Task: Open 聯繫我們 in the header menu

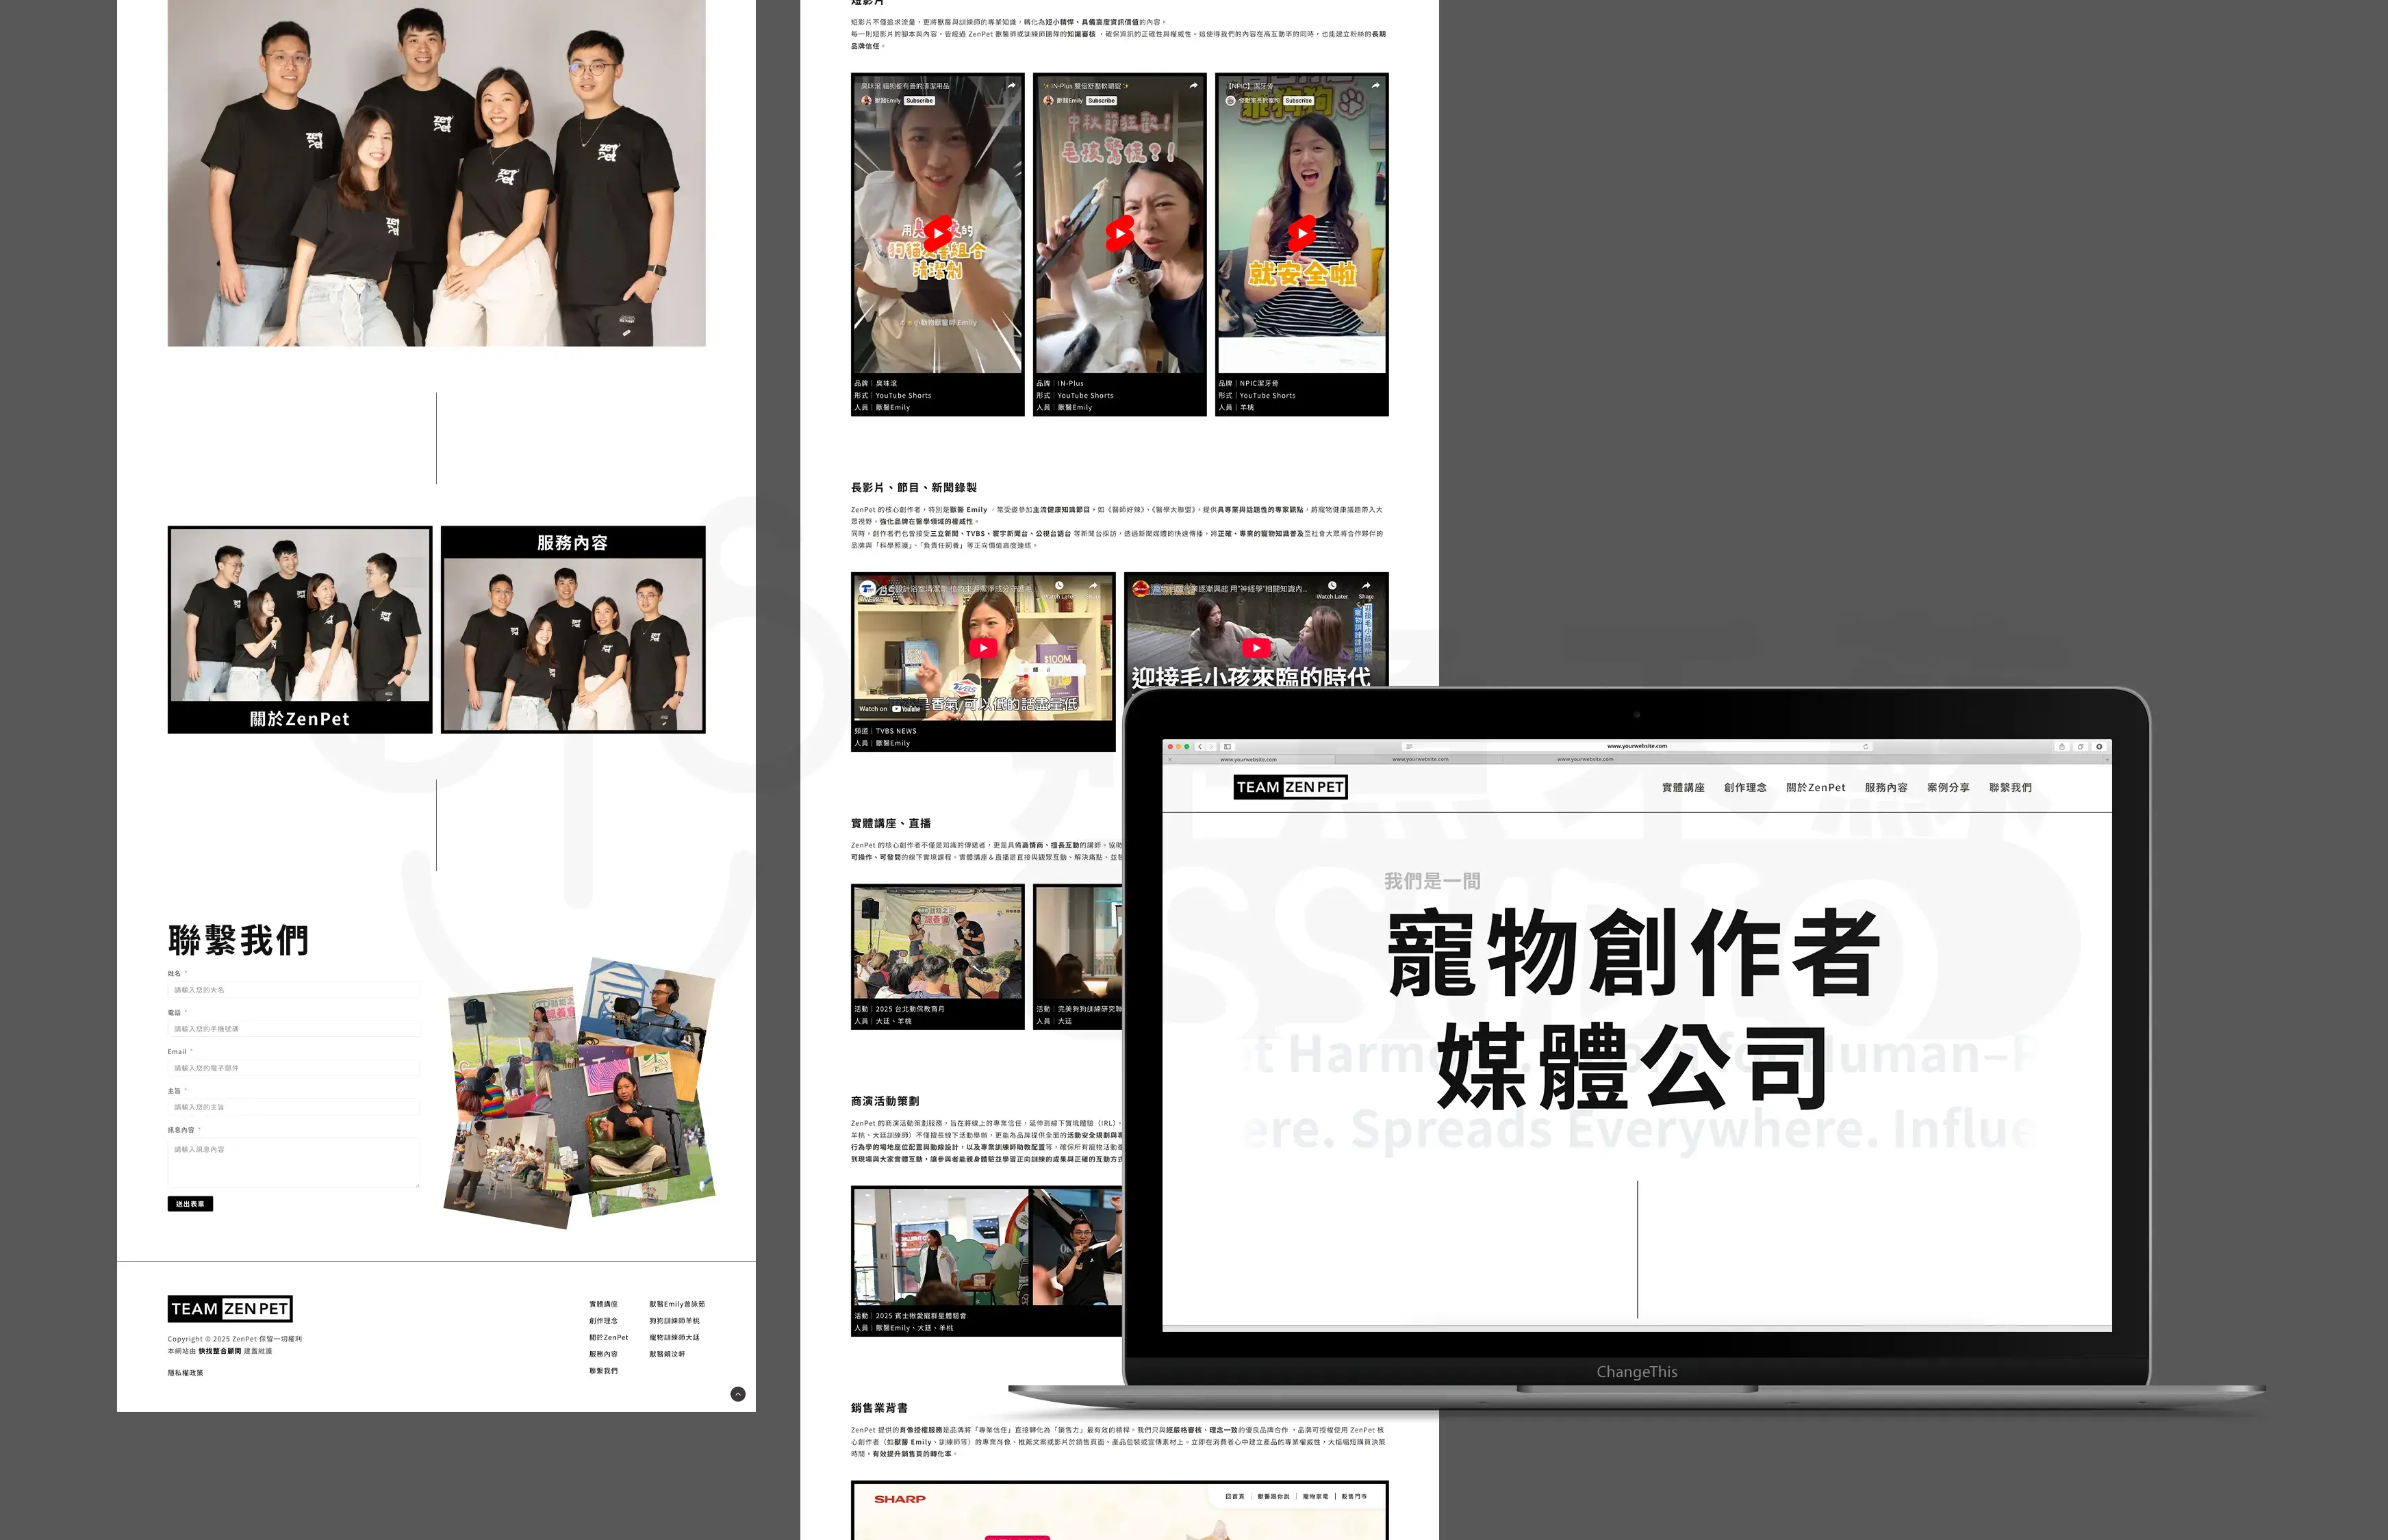Action: (2010, 788)
